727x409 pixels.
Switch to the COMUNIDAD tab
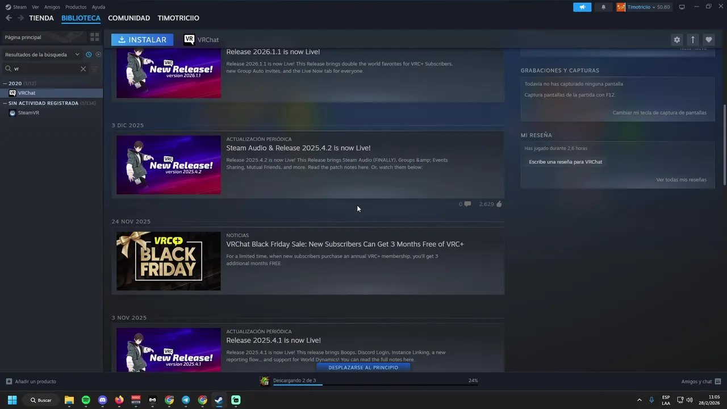[129, 18]
